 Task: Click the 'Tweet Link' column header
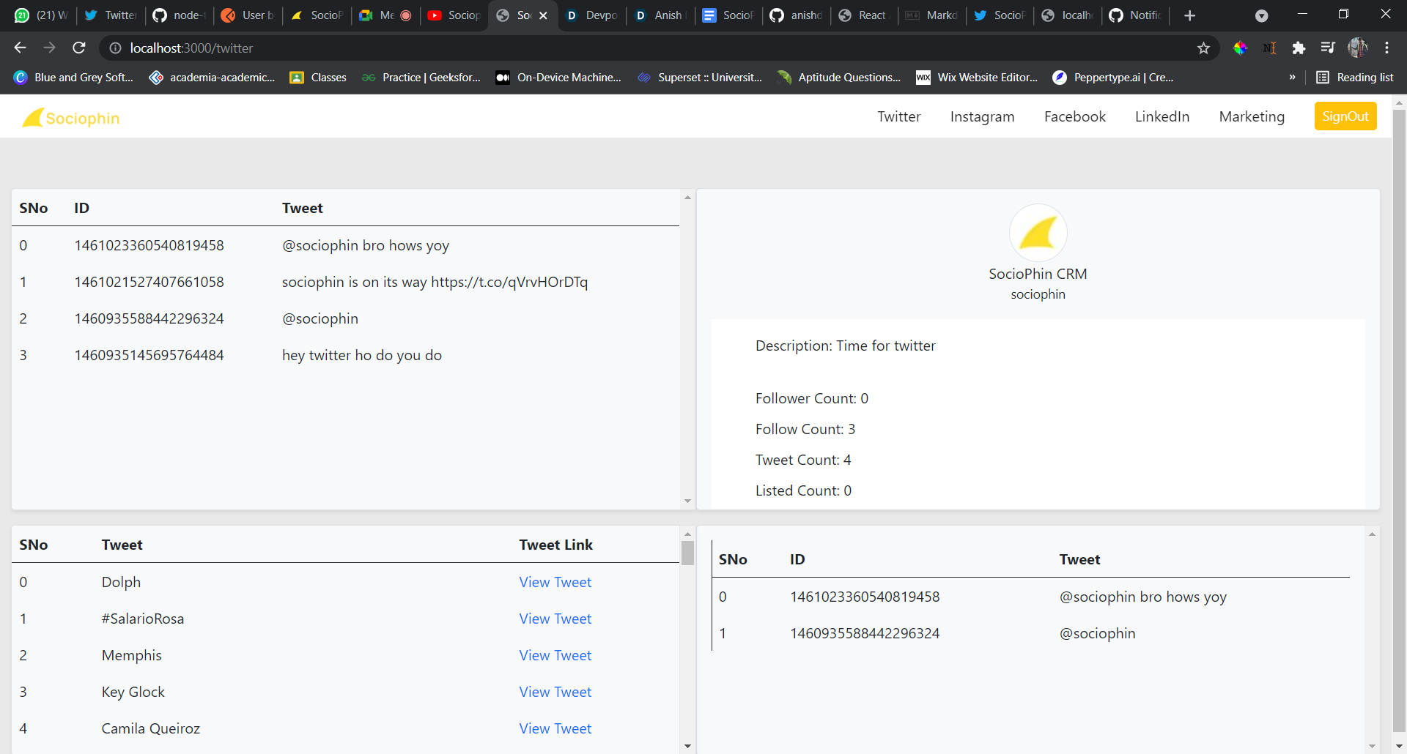(555, 545)
